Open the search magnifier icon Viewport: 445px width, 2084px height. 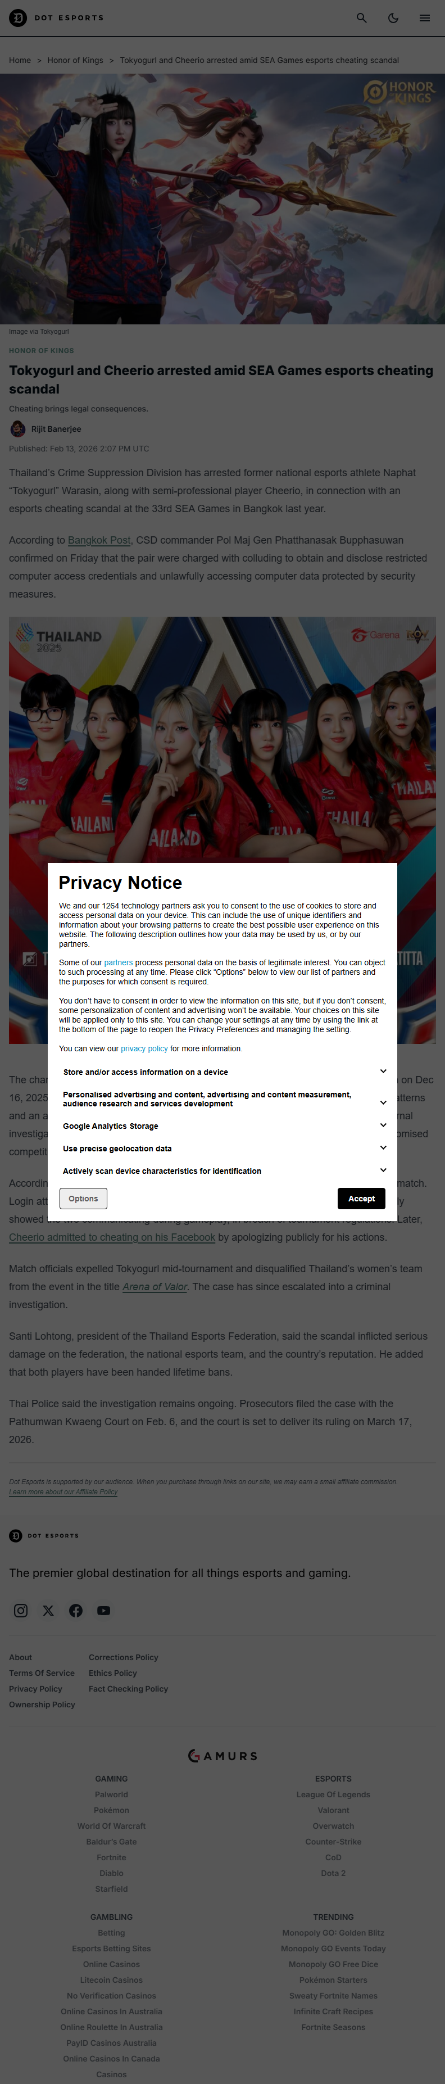(x=362, y=18)
